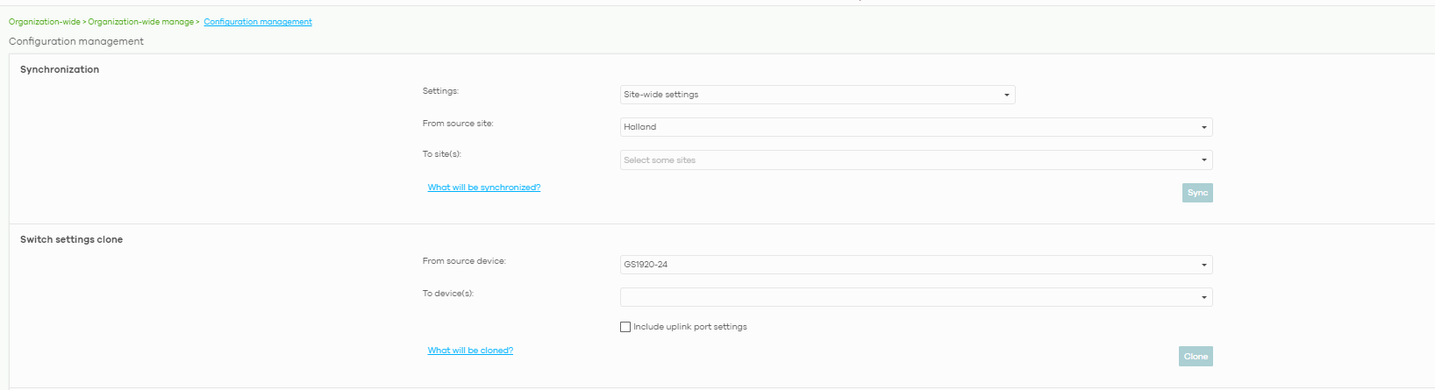Go to Organization-wide manage in the breadcrumb
The height and width of the screenshot is (390, 1435).
140,22
